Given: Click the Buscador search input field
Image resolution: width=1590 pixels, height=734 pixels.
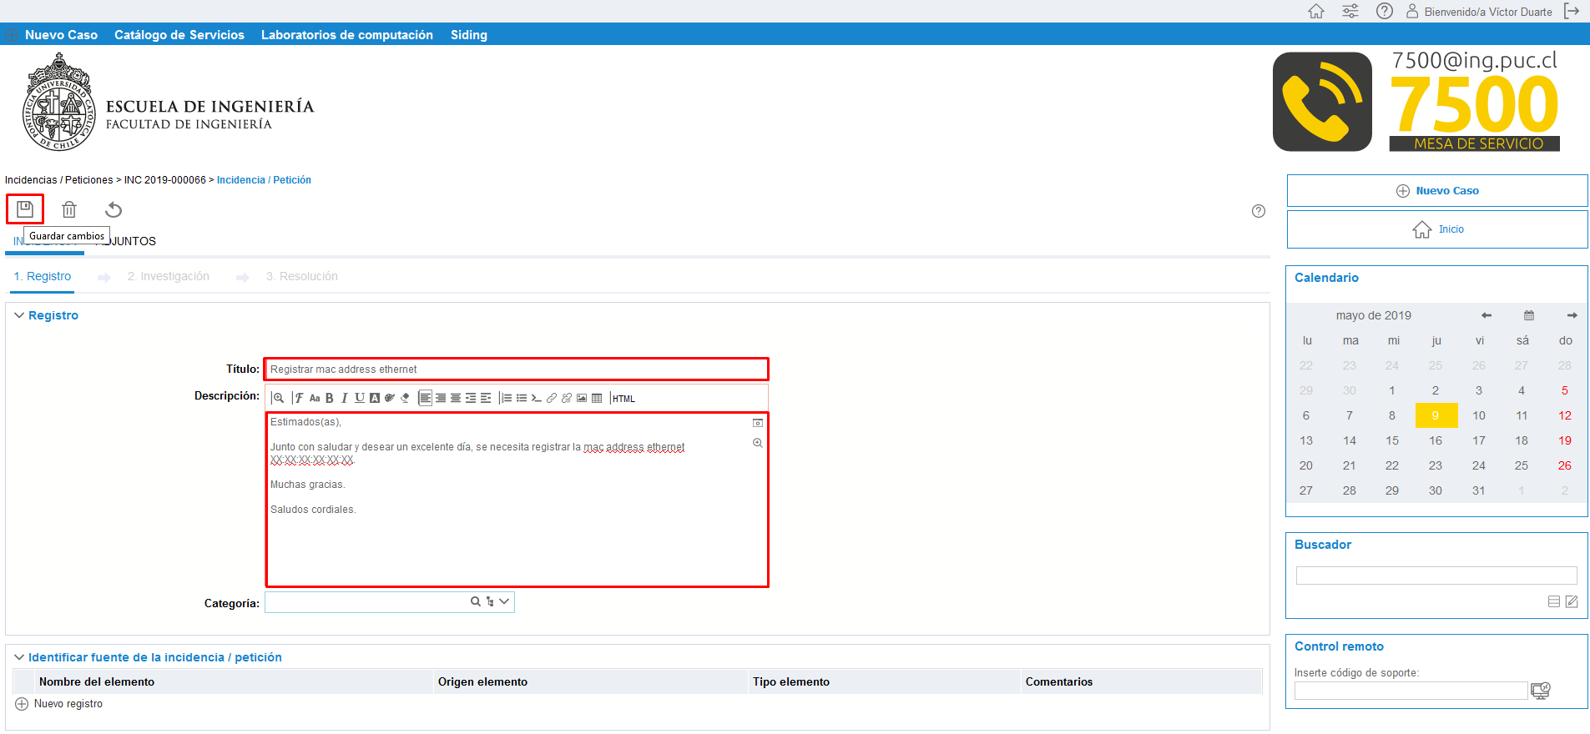Looking at the screenshot, I should click(x=1436, y=576).
